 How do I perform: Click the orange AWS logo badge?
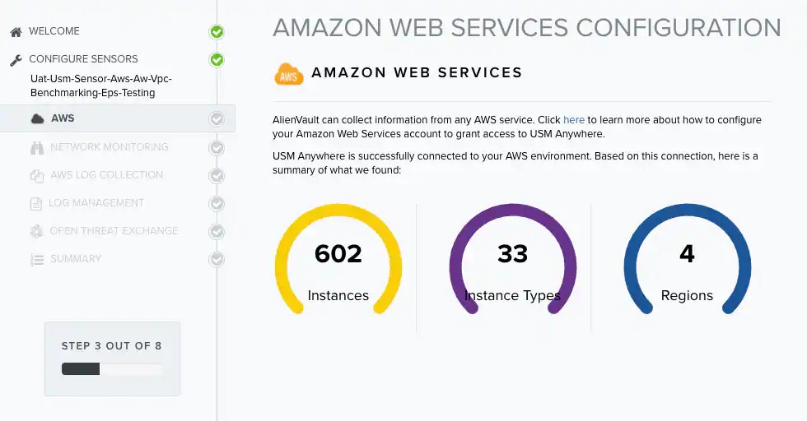click(289, 74)
